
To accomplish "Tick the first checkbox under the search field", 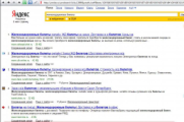I will [x=48, y=19].
